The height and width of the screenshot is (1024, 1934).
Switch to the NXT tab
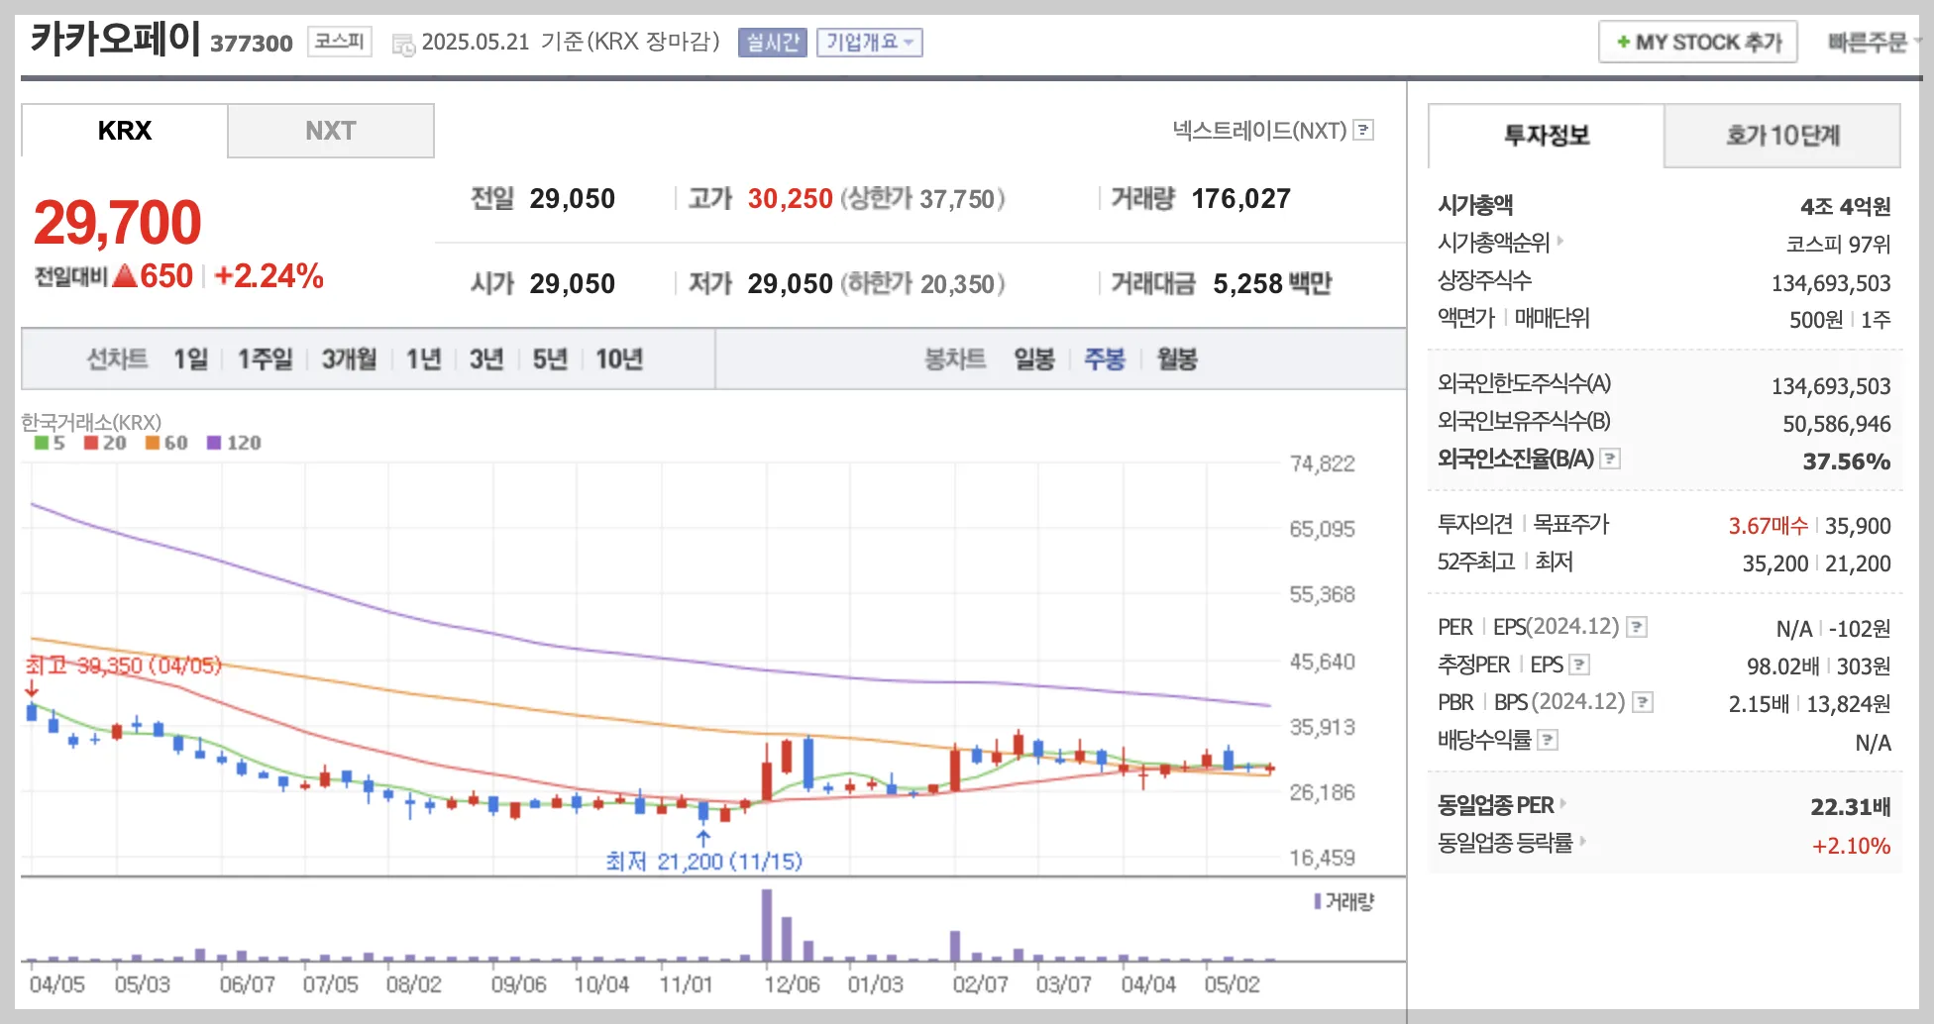click(x=331, y=131)
